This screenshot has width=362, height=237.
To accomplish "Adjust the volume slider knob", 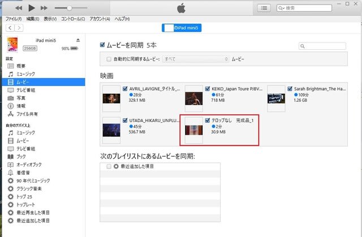I will point(69,8).
